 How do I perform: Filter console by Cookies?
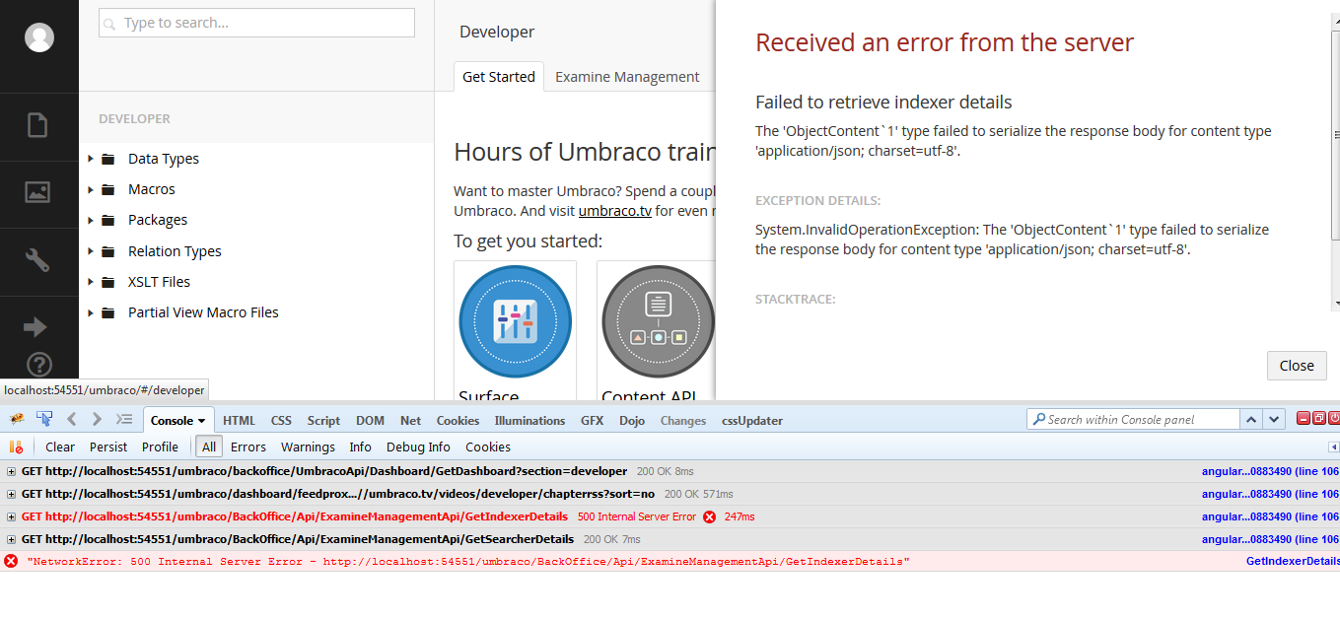point(488,447)
